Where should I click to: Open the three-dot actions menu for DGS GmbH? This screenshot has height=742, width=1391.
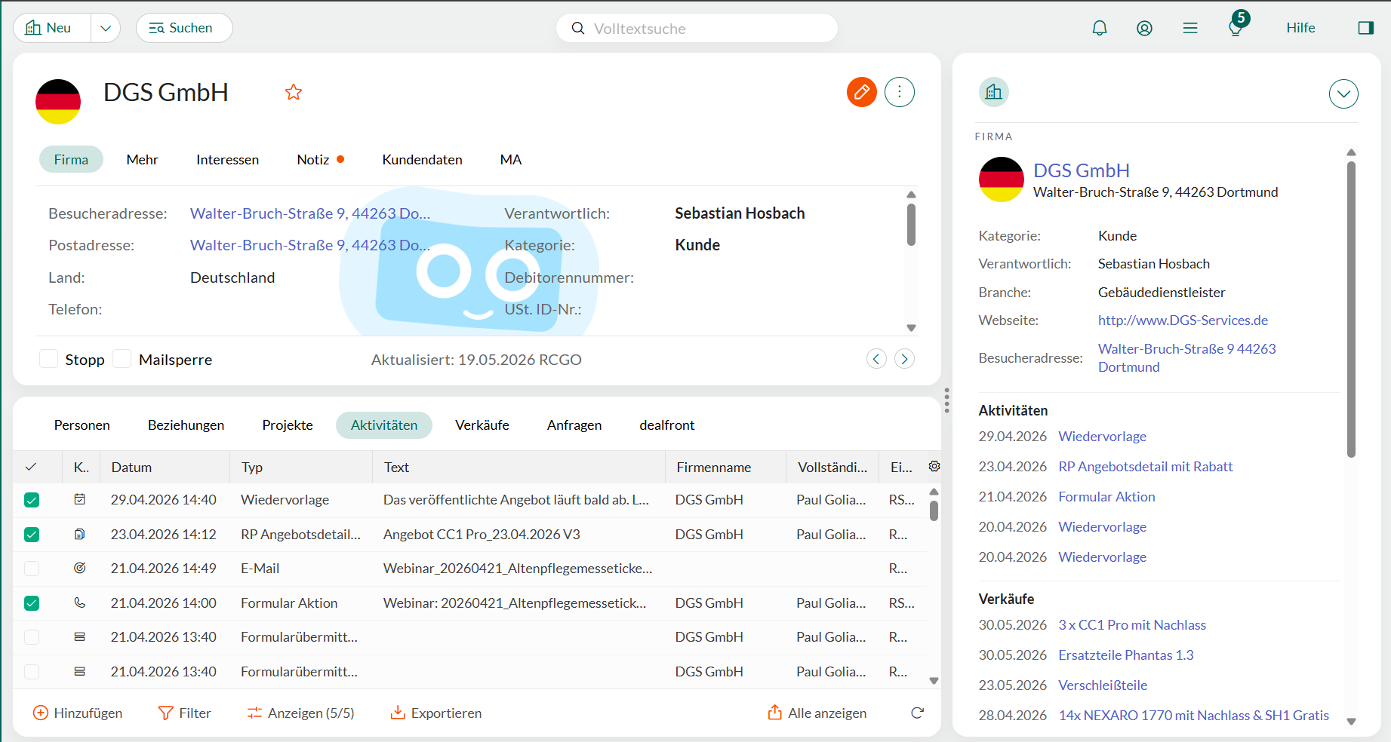(x=899, y=92)
